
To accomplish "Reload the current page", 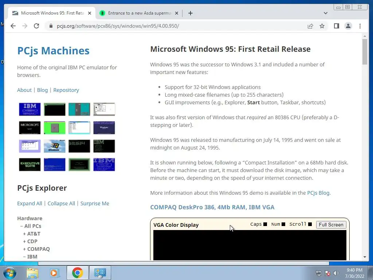I will pyautogui.click(x=36, y=26).
